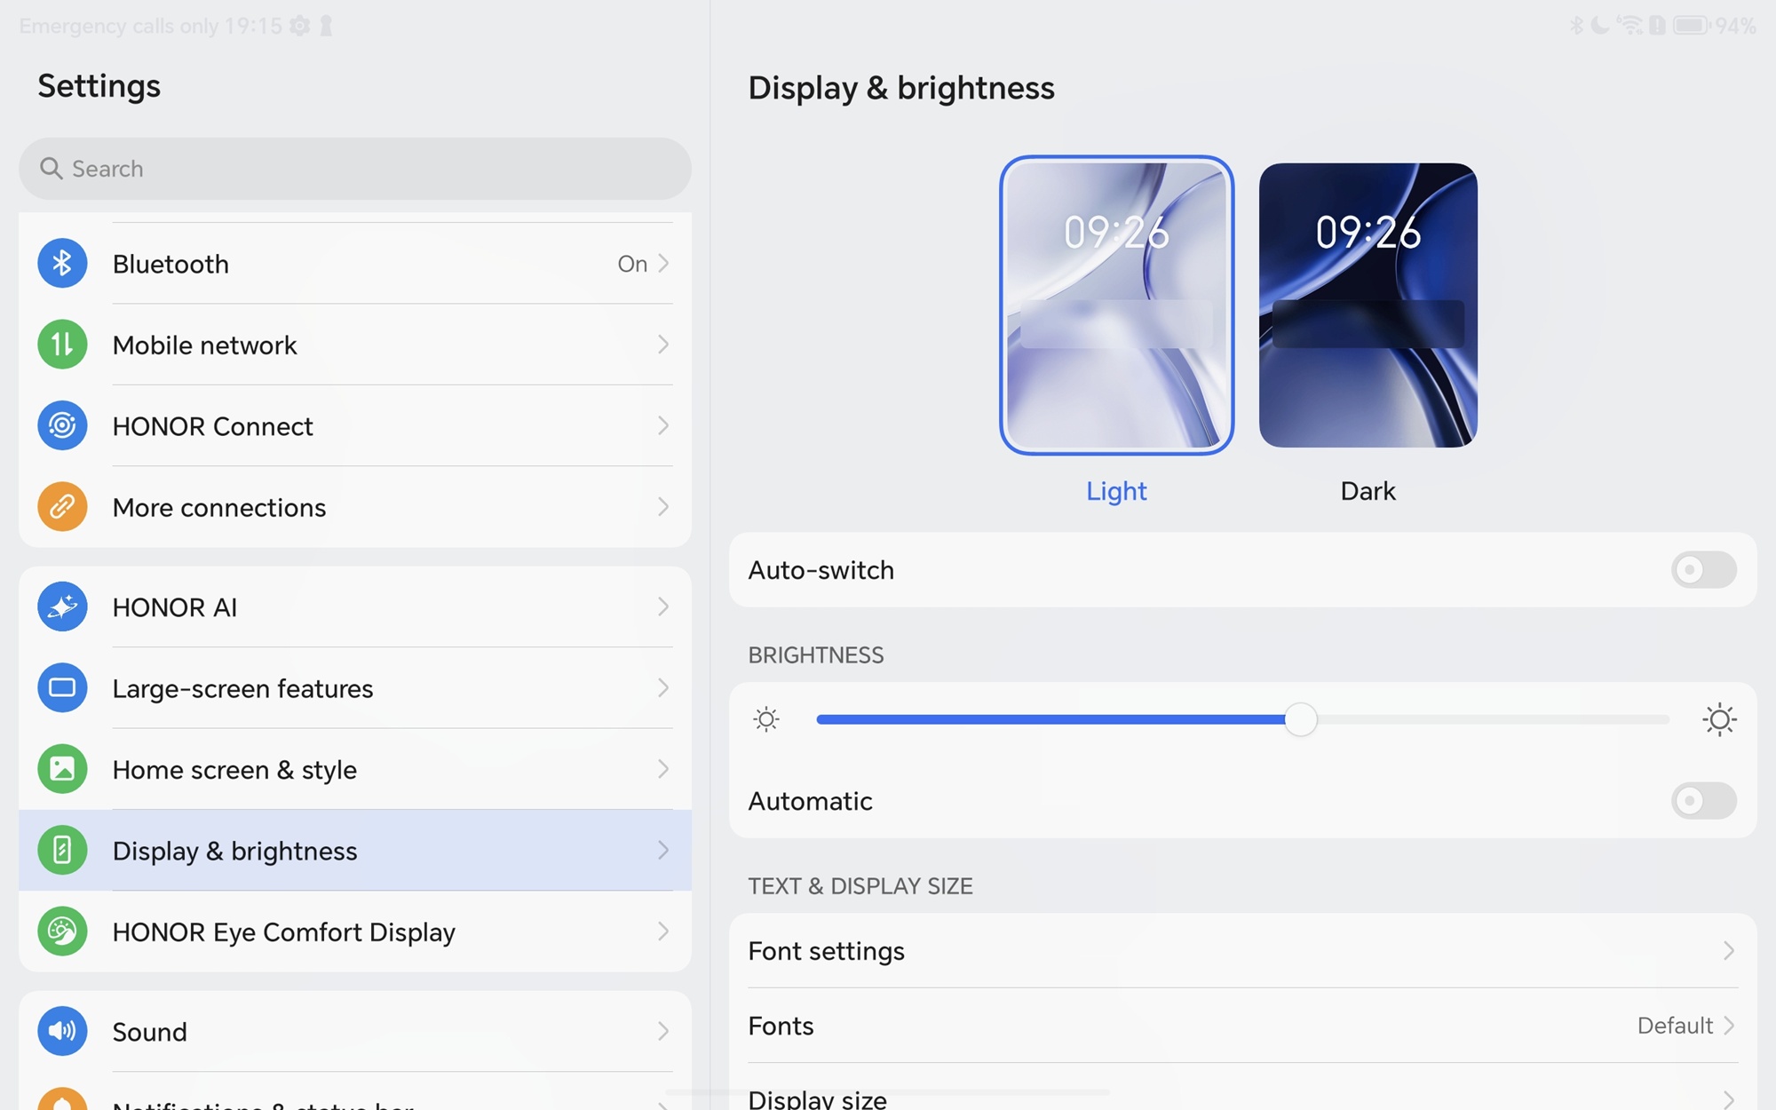
Task: Click the Bluetooth icon in sidebar
Action: (62, 264)
